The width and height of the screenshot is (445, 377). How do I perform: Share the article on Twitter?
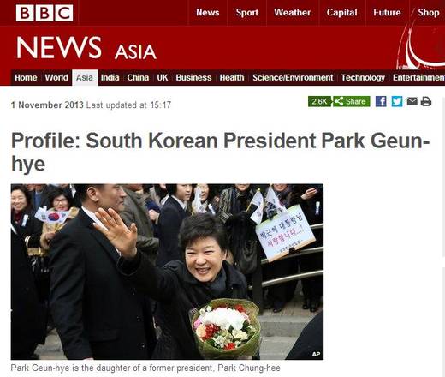coord(397,101)
